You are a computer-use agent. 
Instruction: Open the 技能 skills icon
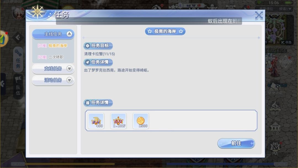[275, 108]
